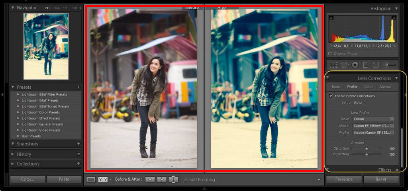408x191 pixels.
Task: Expand Lightroom Effect Presets folder
Action: pos(18,118)
